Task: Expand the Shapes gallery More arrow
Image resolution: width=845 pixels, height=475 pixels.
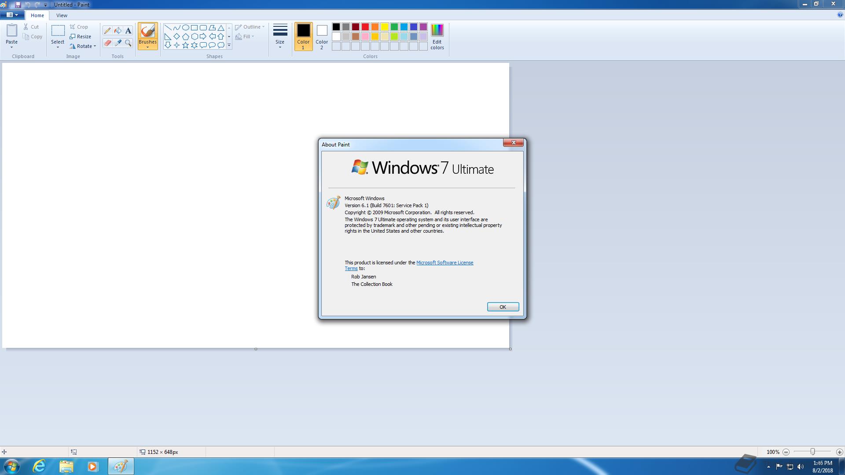Action: 229,45
